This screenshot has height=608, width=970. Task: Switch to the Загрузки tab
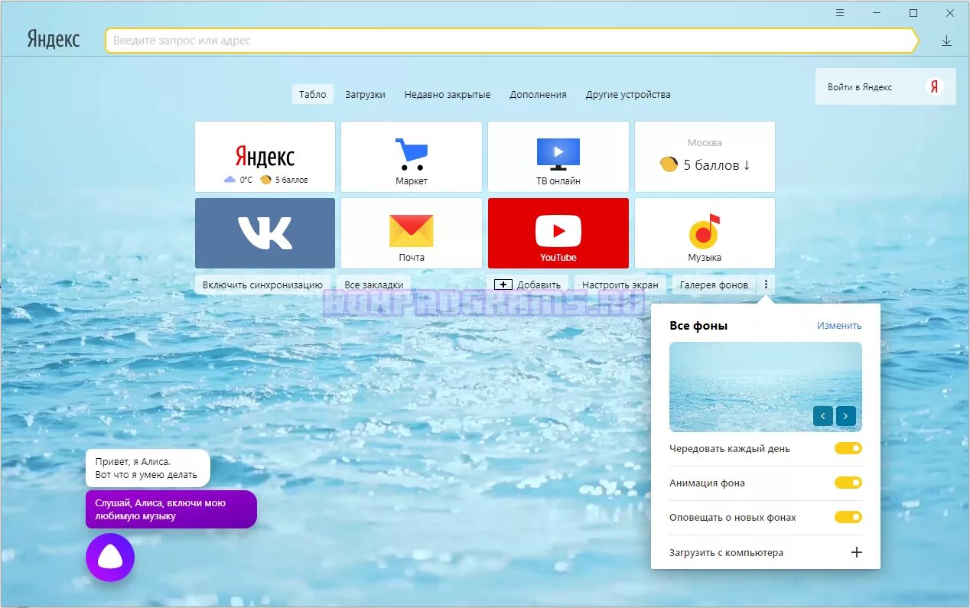[x=365, y=94]
